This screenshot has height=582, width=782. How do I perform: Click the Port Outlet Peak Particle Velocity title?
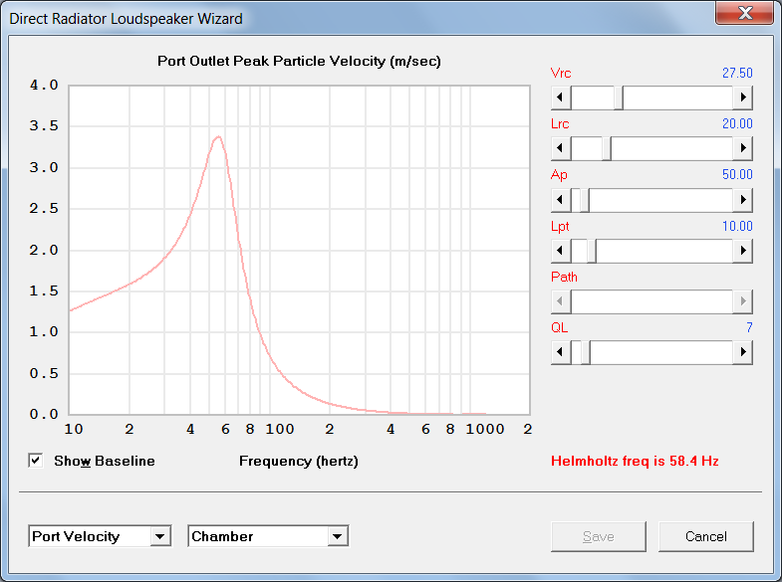click(299, 62)
